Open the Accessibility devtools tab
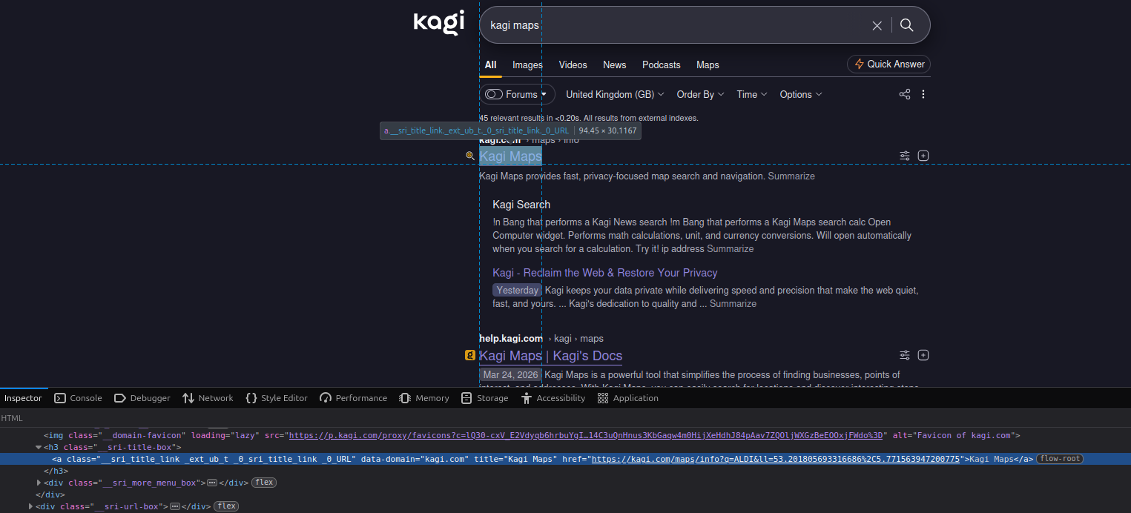The height and width of the screenshot is (513, 1131). click(x=553, y=398)
